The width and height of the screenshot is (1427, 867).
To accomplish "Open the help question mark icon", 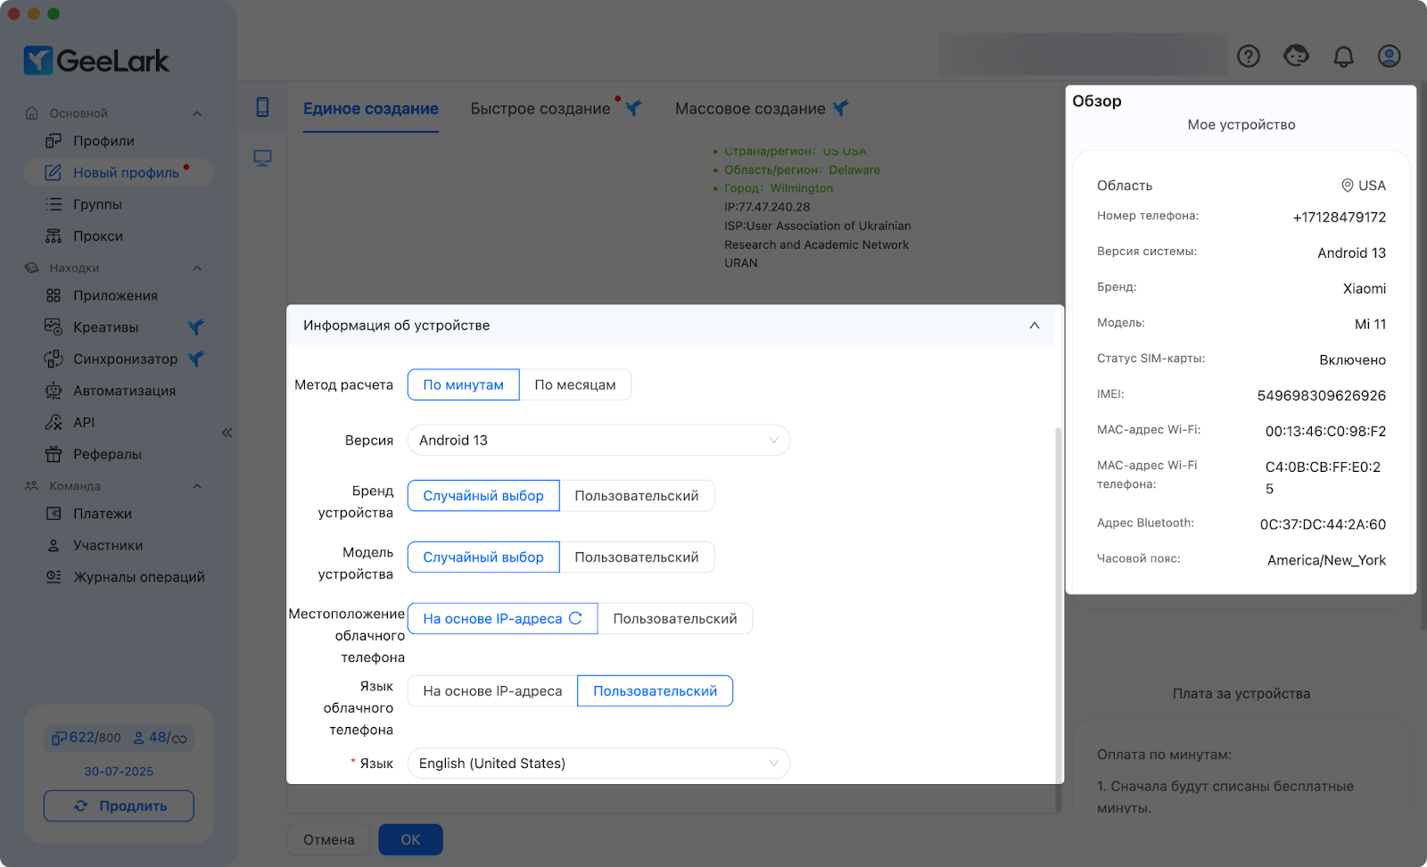I will [x=1249, y=56].
